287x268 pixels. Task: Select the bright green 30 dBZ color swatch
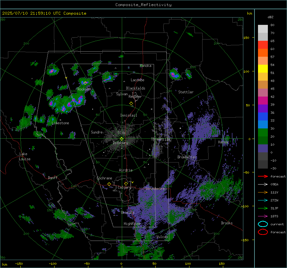point(263,132)
